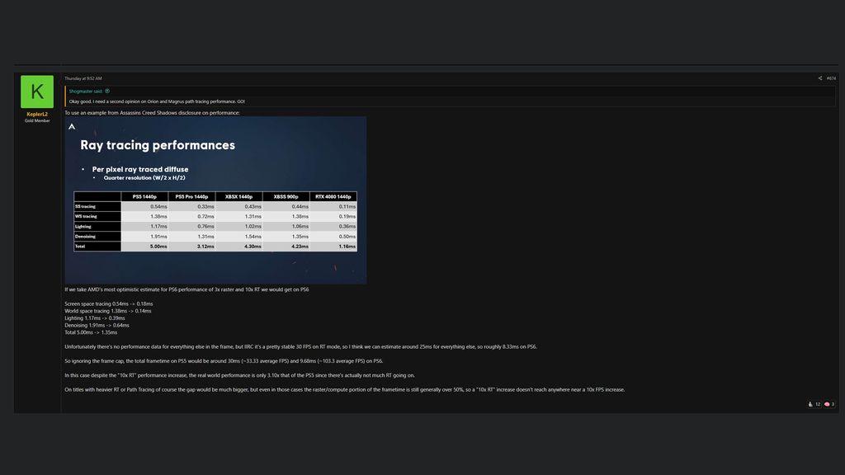Click the Thursday at 9:52 AM timestamp

click(x=83, y=78)
